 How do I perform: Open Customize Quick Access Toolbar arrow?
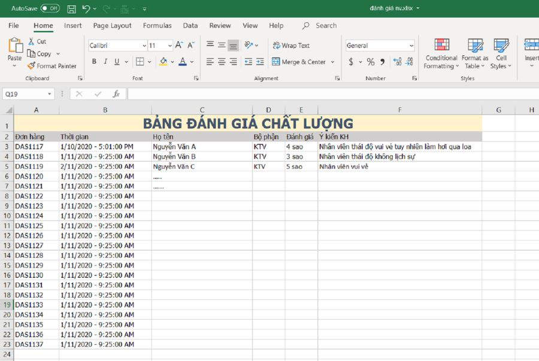144,9
